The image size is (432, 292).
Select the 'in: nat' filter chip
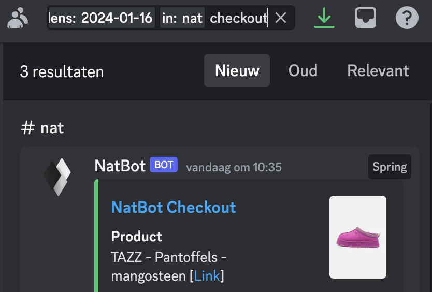click(x=182, y=18)
